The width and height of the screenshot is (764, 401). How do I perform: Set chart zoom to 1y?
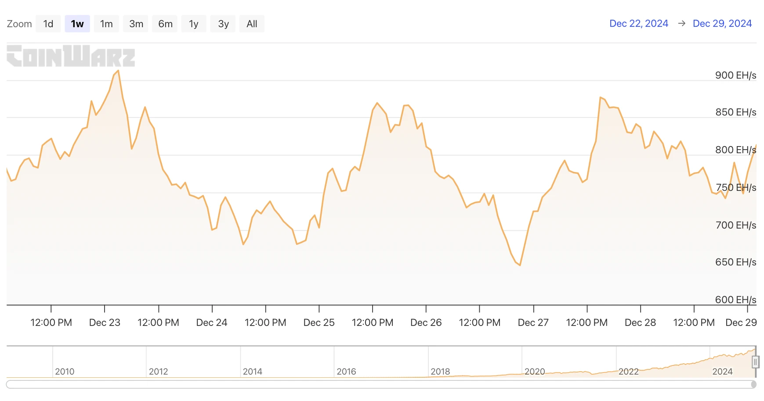[x=194, y=24]
